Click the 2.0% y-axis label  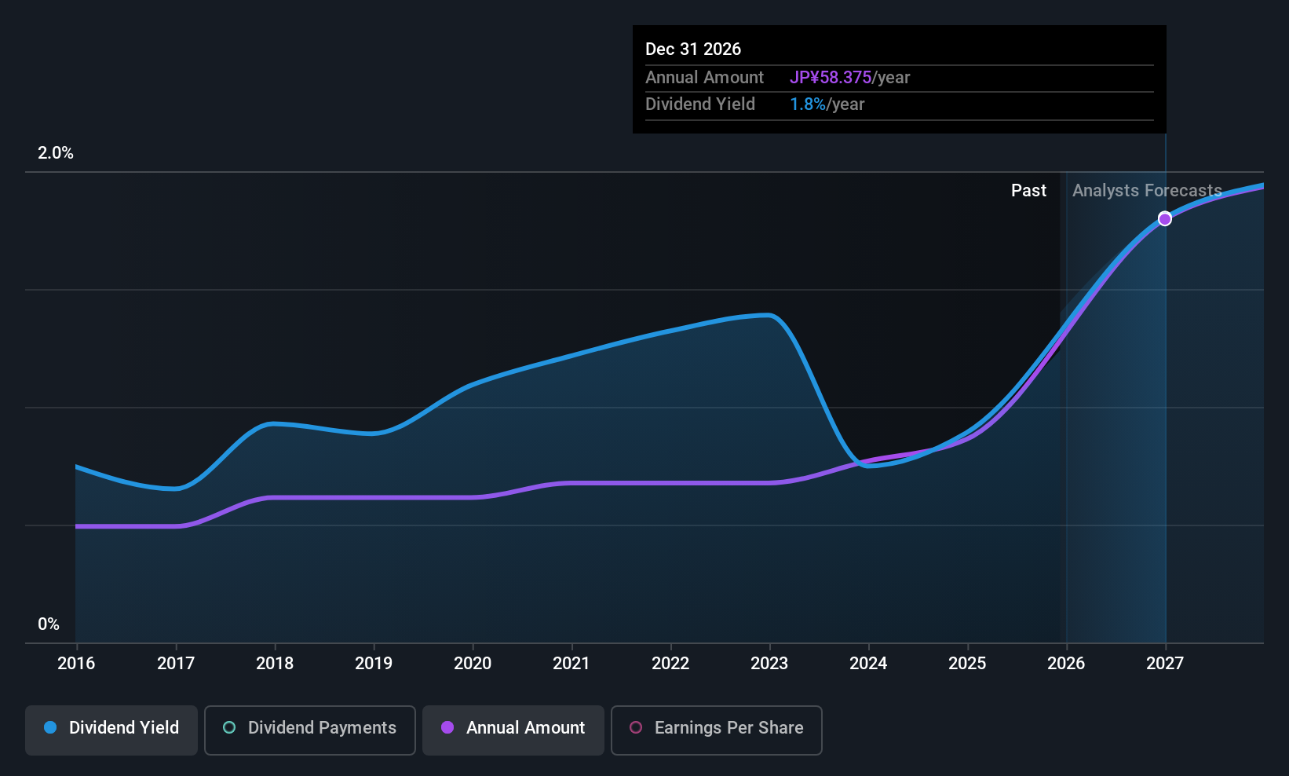tap(56, 153)
